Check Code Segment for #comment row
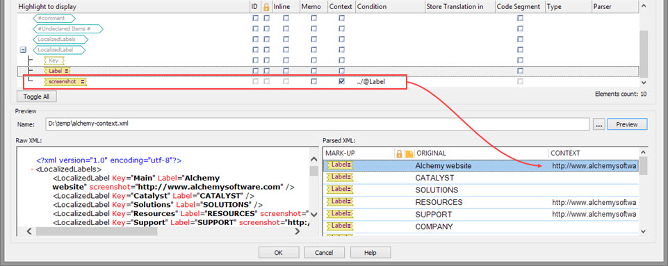 pos(520,18)
